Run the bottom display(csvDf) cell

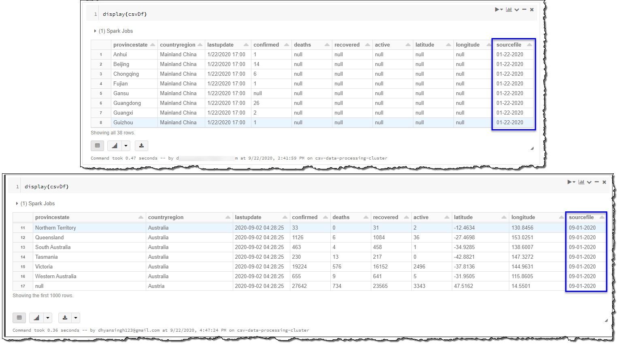coord(570,182)
